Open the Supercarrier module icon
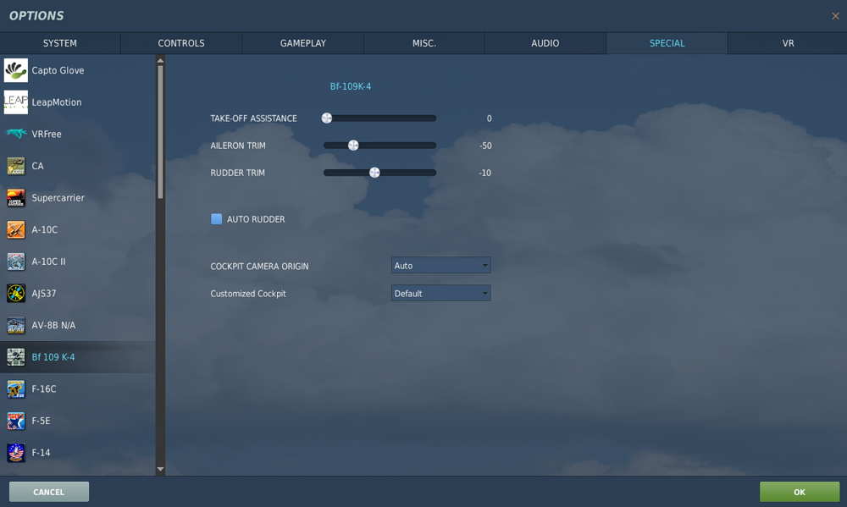The width and height of the screenshot is (847, 507). [15, 197]
